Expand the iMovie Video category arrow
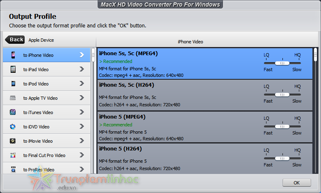 [82, 141]
